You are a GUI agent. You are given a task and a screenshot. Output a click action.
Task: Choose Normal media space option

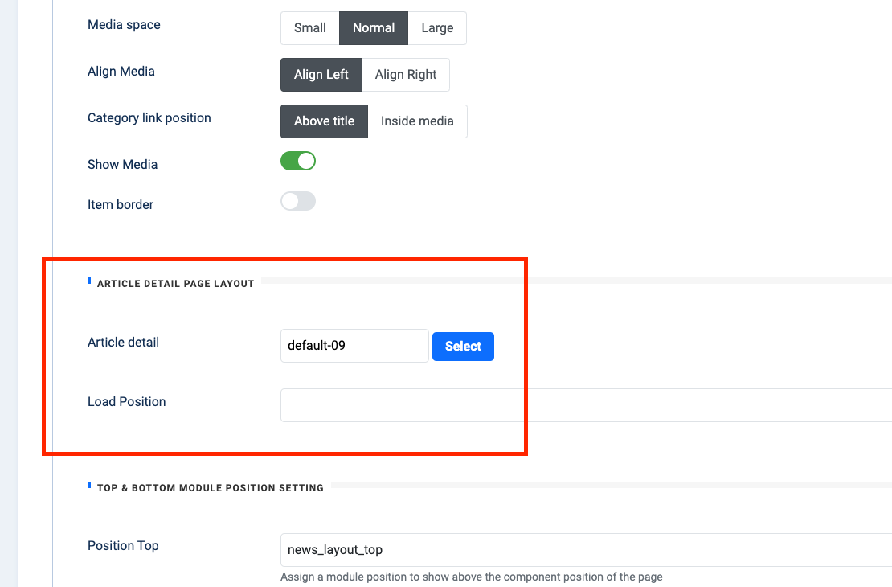coord(374,28)
